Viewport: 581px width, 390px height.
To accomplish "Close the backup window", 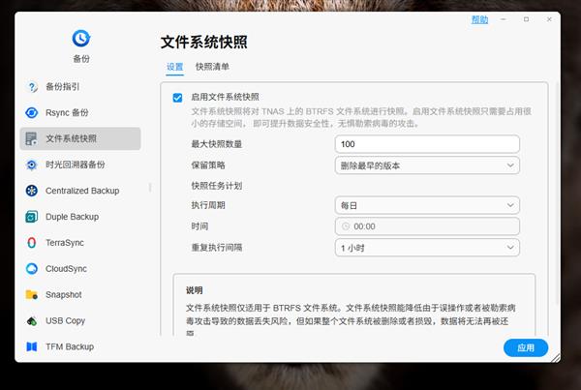I will pyautogui.click(x=549, y=19).
